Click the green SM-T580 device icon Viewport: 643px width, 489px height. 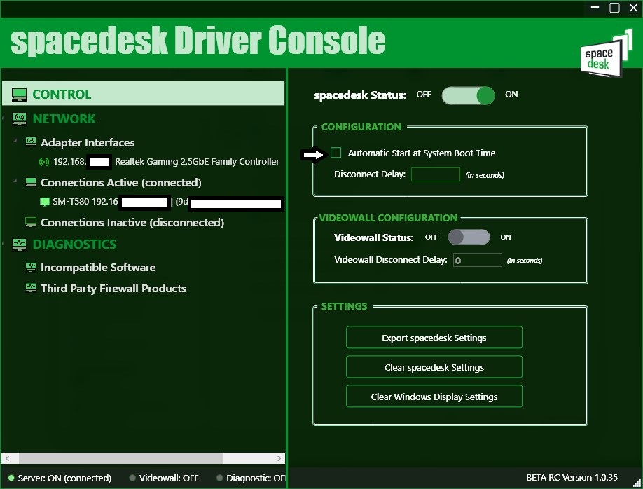tap(45, 202)
